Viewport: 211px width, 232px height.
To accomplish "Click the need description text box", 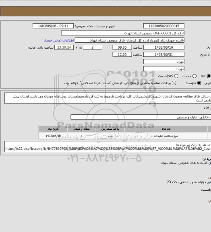I will click(x=108, y=98).
